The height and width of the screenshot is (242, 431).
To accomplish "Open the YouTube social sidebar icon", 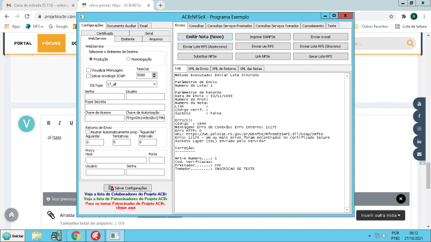I will [x=419, y=104].
